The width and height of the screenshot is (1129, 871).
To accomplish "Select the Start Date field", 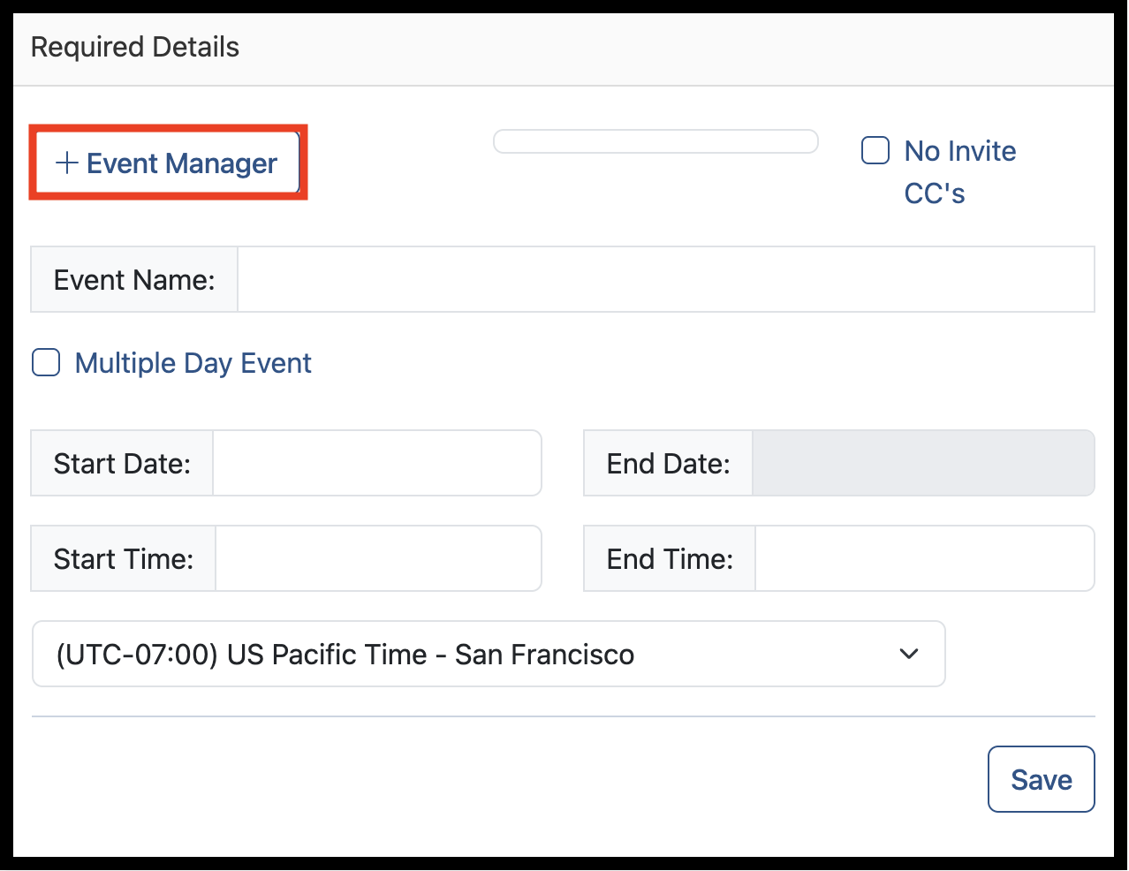I will (377, 463).
